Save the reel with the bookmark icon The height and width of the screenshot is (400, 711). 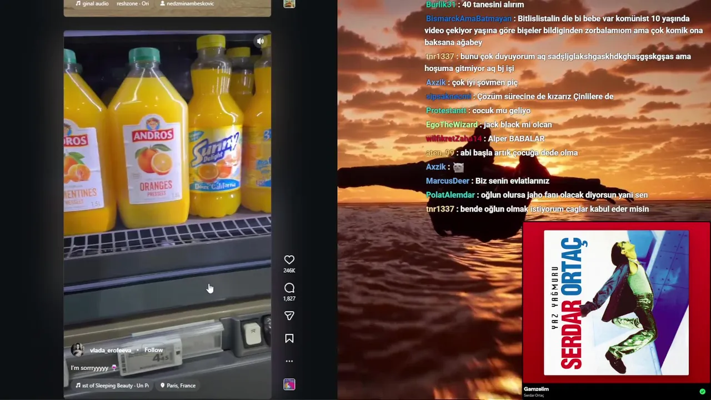point(289,338)
